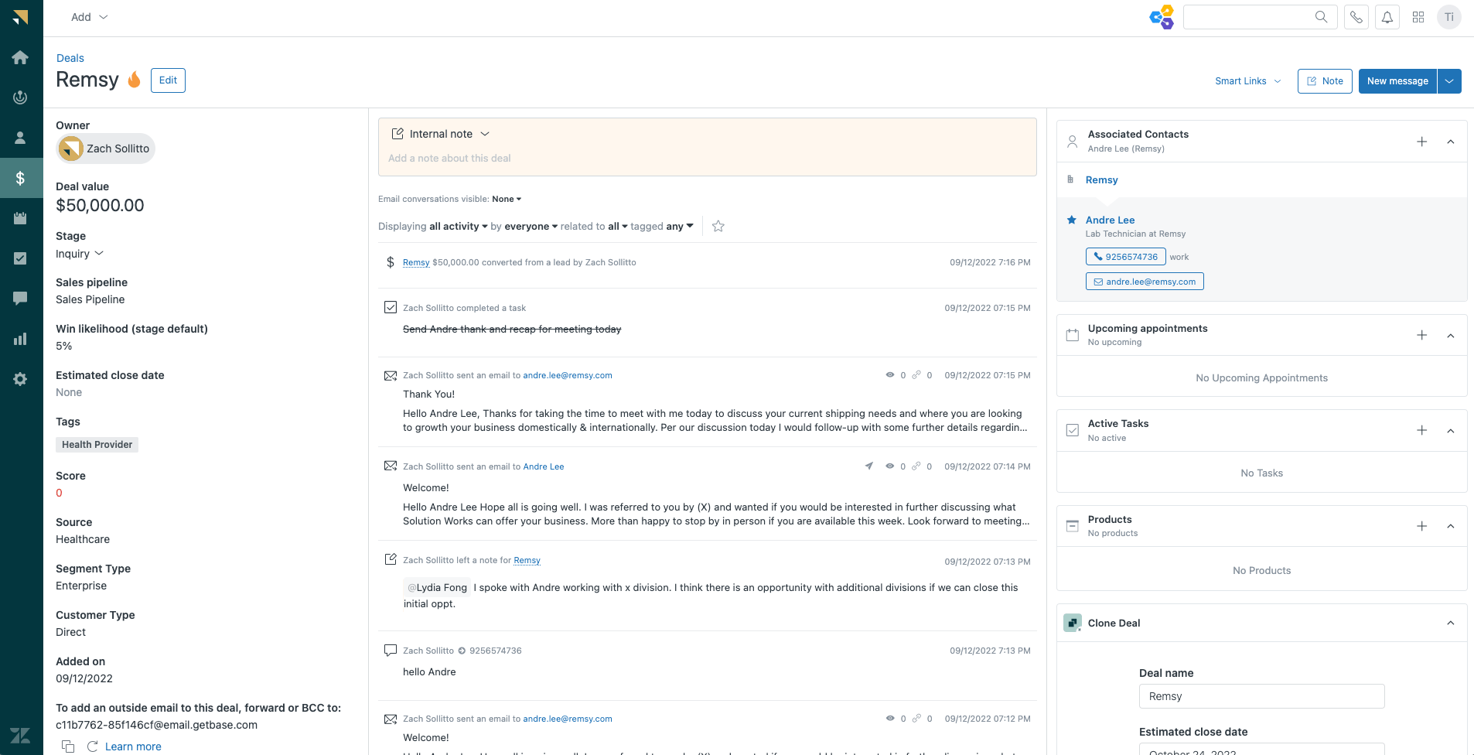Go back to Deals breadcrumb
Image resolution: width=1474 pixels, height=755 pixels.
tap(70, 58)
